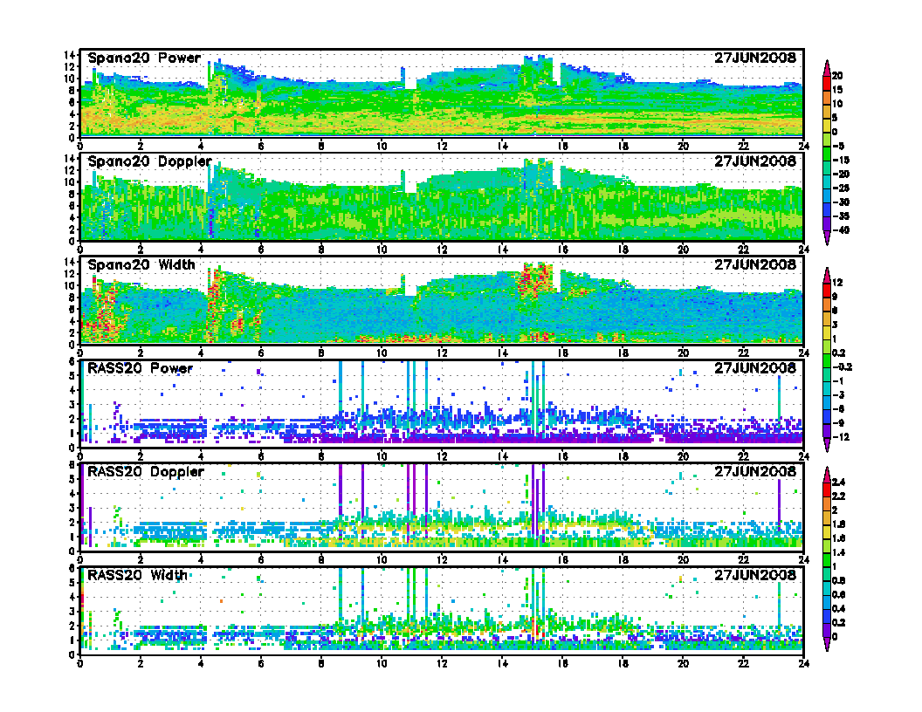Click the 27JUN2008 date in RASS20 Width panel
The height and width of the screenshot is (712, 922).
point(755,574)
